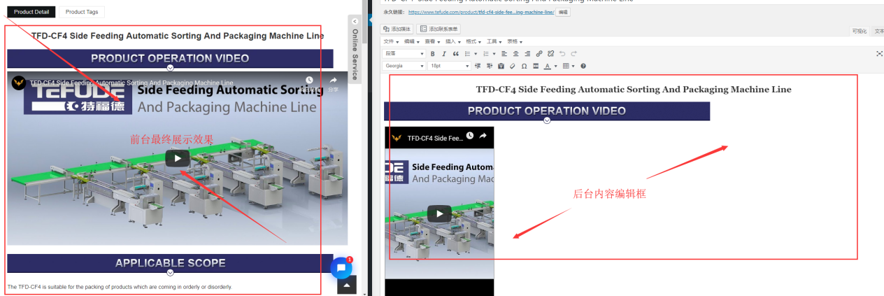Click the editor title TFD-CF4 heading text
884x296 pixels.
[634, 90]
